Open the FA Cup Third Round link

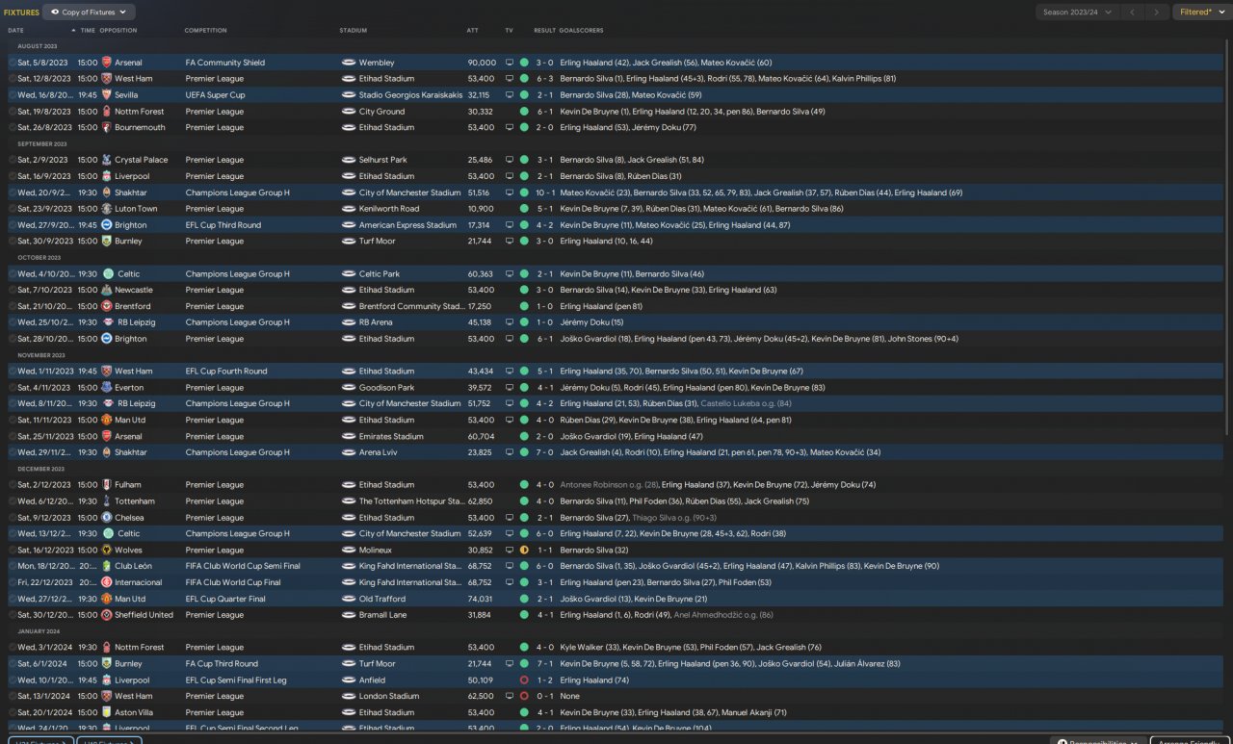pos(222,663)
